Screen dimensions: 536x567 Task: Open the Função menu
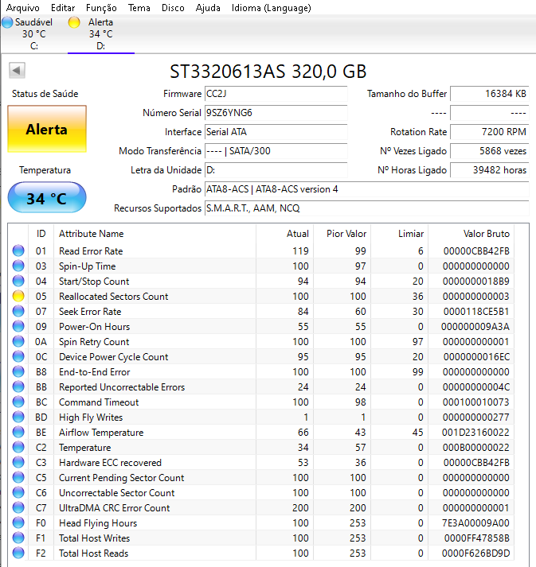pyautogui.click(x=101, y=8)
